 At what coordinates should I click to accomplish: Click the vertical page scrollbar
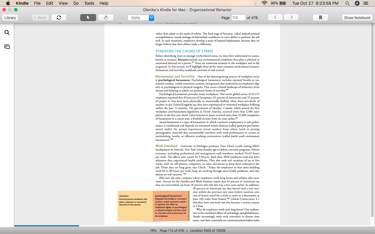click(x=373, y=120)
